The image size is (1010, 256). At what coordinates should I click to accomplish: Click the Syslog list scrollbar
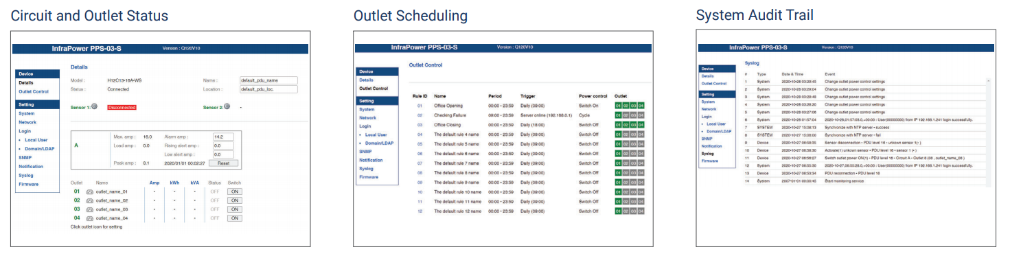point(989,130)
